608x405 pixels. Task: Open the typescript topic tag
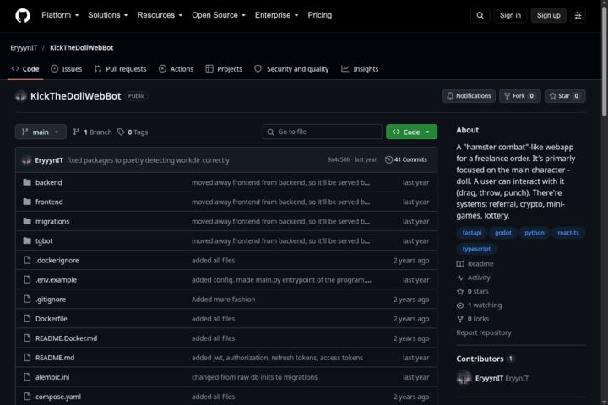click(x=476, y=249)
